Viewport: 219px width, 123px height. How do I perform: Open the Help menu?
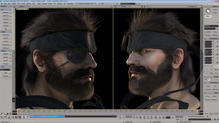click(x=34, y=4)
